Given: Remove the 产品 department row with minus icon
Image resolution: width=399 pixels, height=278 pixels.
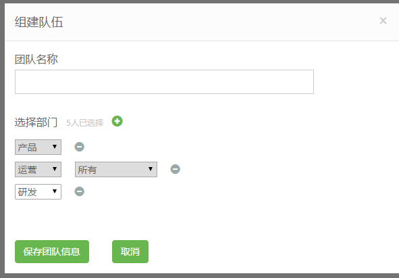Looking at the screenshot, I should [80, 147].
